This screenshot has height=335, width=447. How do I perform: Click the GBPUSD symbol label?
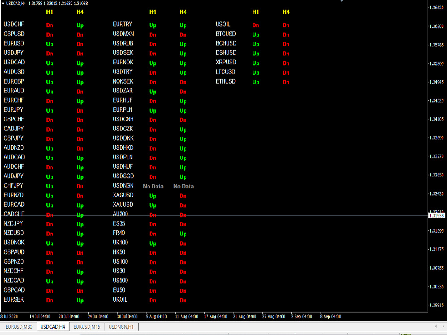pyautogui.click(x=14, y=34)
